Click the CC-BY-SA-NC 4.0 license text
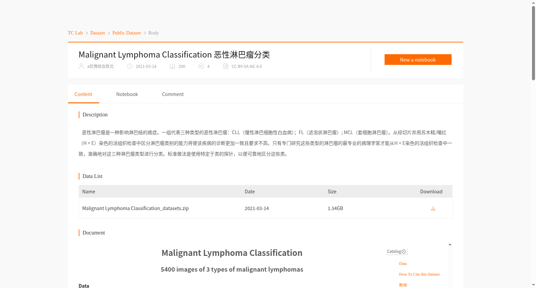This screenshot has width=536, height=288. (x=247, y=66)
